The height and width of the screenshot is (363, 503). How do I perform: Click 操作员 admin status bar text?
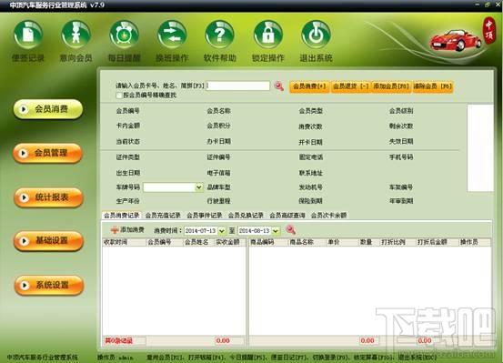pyautogui.click(x=116, y=358)
